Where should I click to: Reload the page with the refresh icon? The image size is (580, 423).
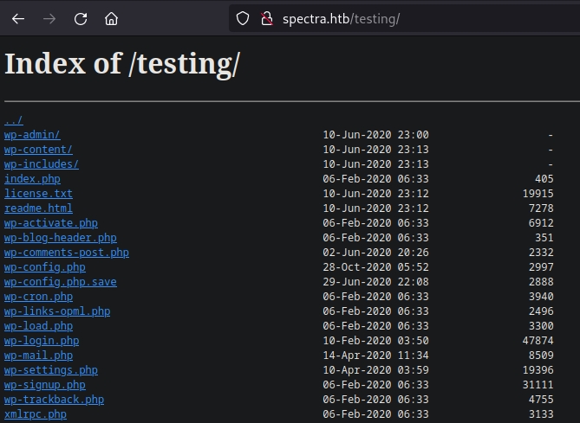(x=81, y=18)
